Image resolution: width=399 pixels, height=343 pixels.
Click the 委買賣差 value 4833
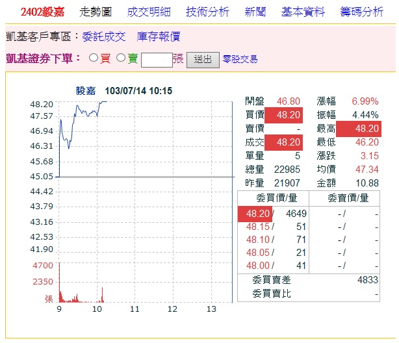368,280
